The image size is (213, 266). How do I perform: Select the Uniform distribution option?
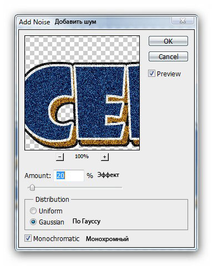[33, 211]
